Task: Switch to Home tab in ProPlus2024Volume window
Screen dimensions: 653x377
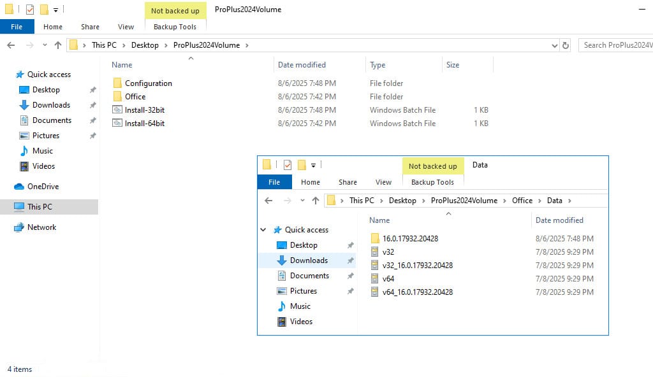Action: (x=53, y=27)
